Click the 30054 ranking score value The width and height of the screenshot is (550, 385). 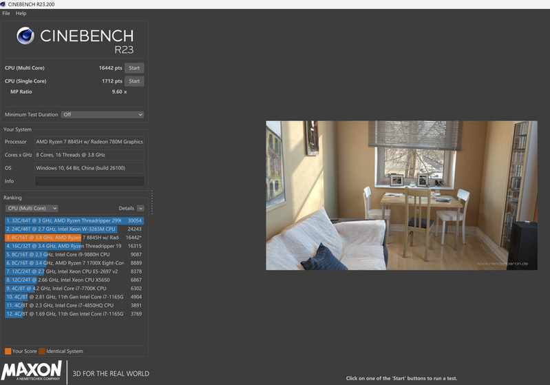click(x=135, y=221)
